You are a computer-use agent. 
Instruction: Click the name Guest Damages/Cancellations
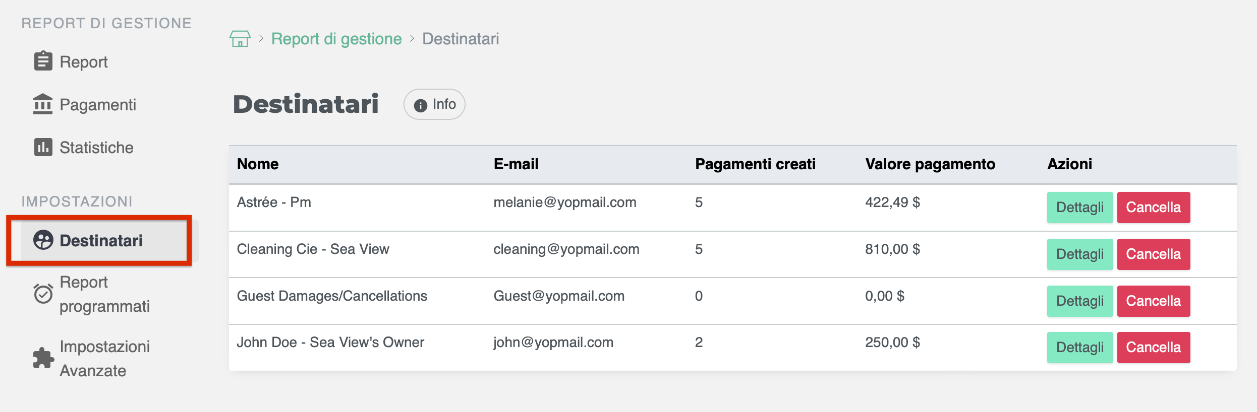[x=332, y=296]
